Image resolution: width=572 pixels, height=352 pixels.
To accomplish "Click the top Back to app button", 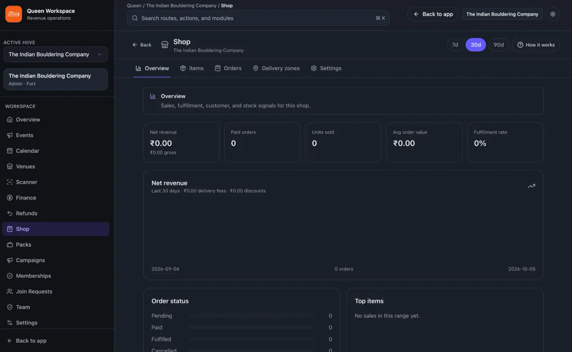I will click(433, 14).
